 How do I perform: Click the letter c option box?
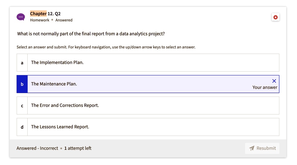pyautogui.click(x=22, y=106)
